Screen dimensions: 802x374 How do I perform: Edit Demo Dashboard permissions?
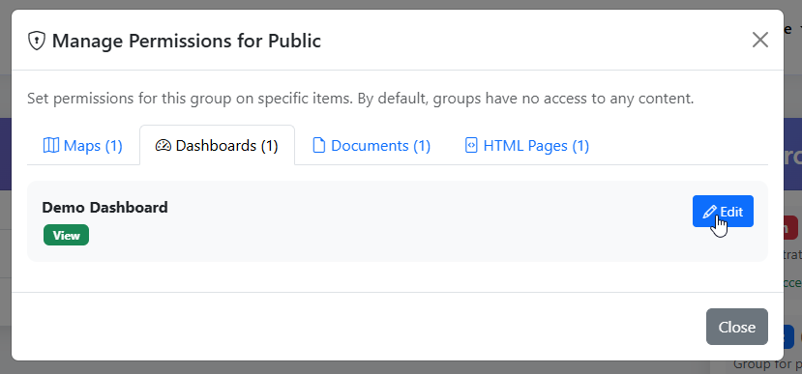pos(723,211)
